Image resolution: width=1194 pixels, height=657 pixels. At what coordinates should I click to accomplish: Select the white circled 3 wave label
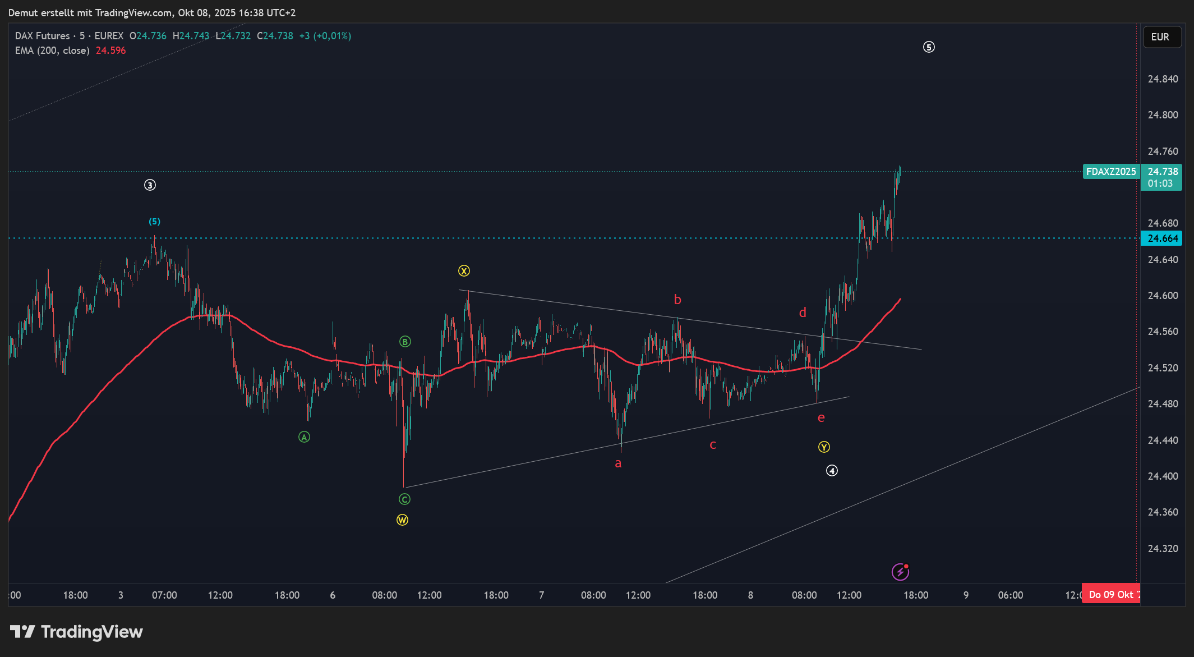point(150,185)
